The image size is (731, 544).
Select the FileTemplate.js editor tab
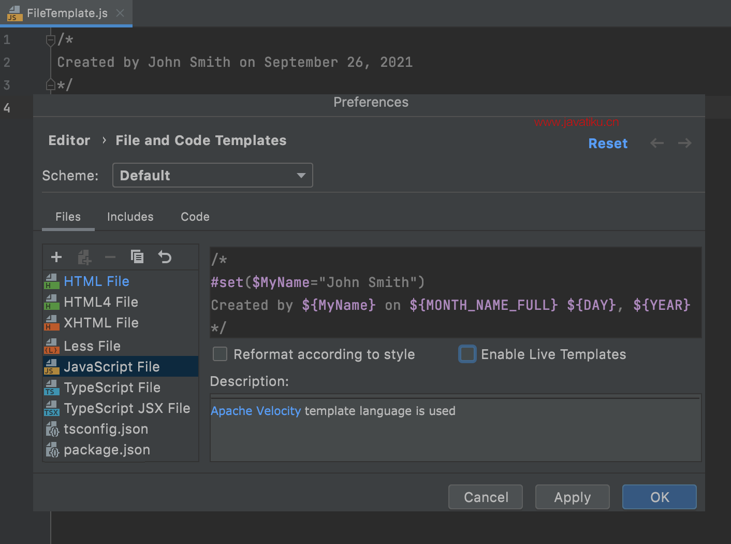click(66, 13)
